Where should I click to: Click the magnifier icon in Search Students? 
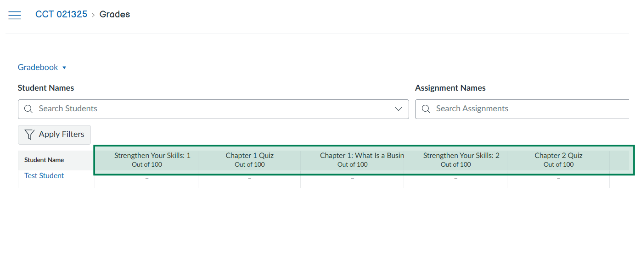[28, 109]
